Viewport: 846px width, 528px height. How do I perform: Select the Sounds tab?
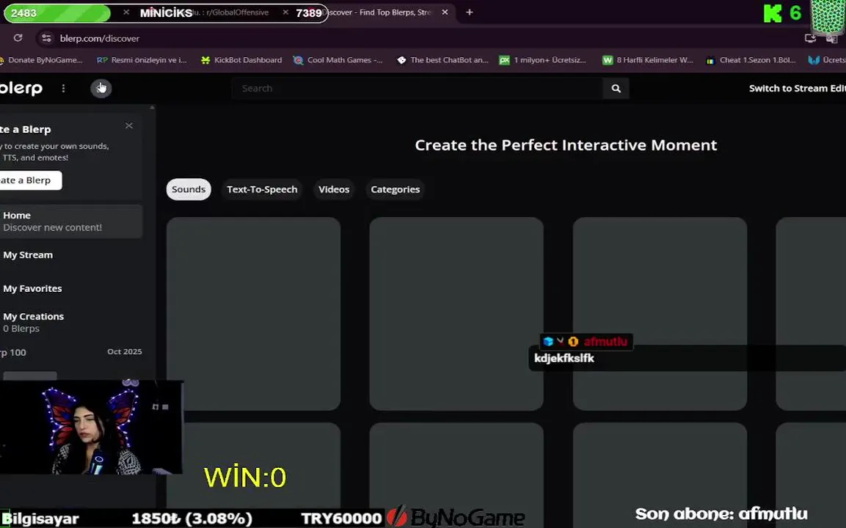pyautogui.click(x=189, y=189)
